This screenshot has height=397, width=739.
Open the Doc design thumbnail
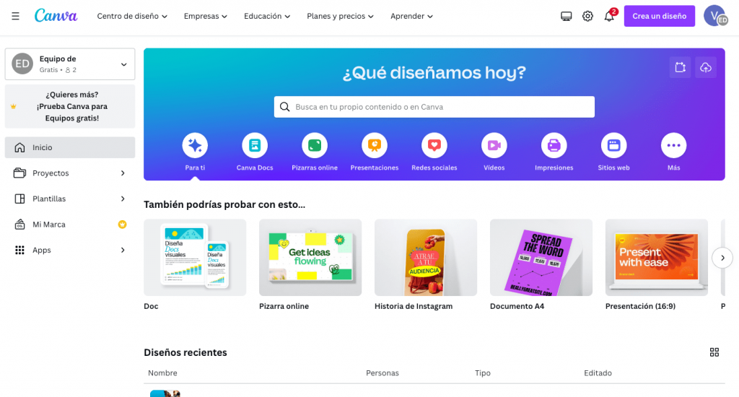click(x=195, y=258)
